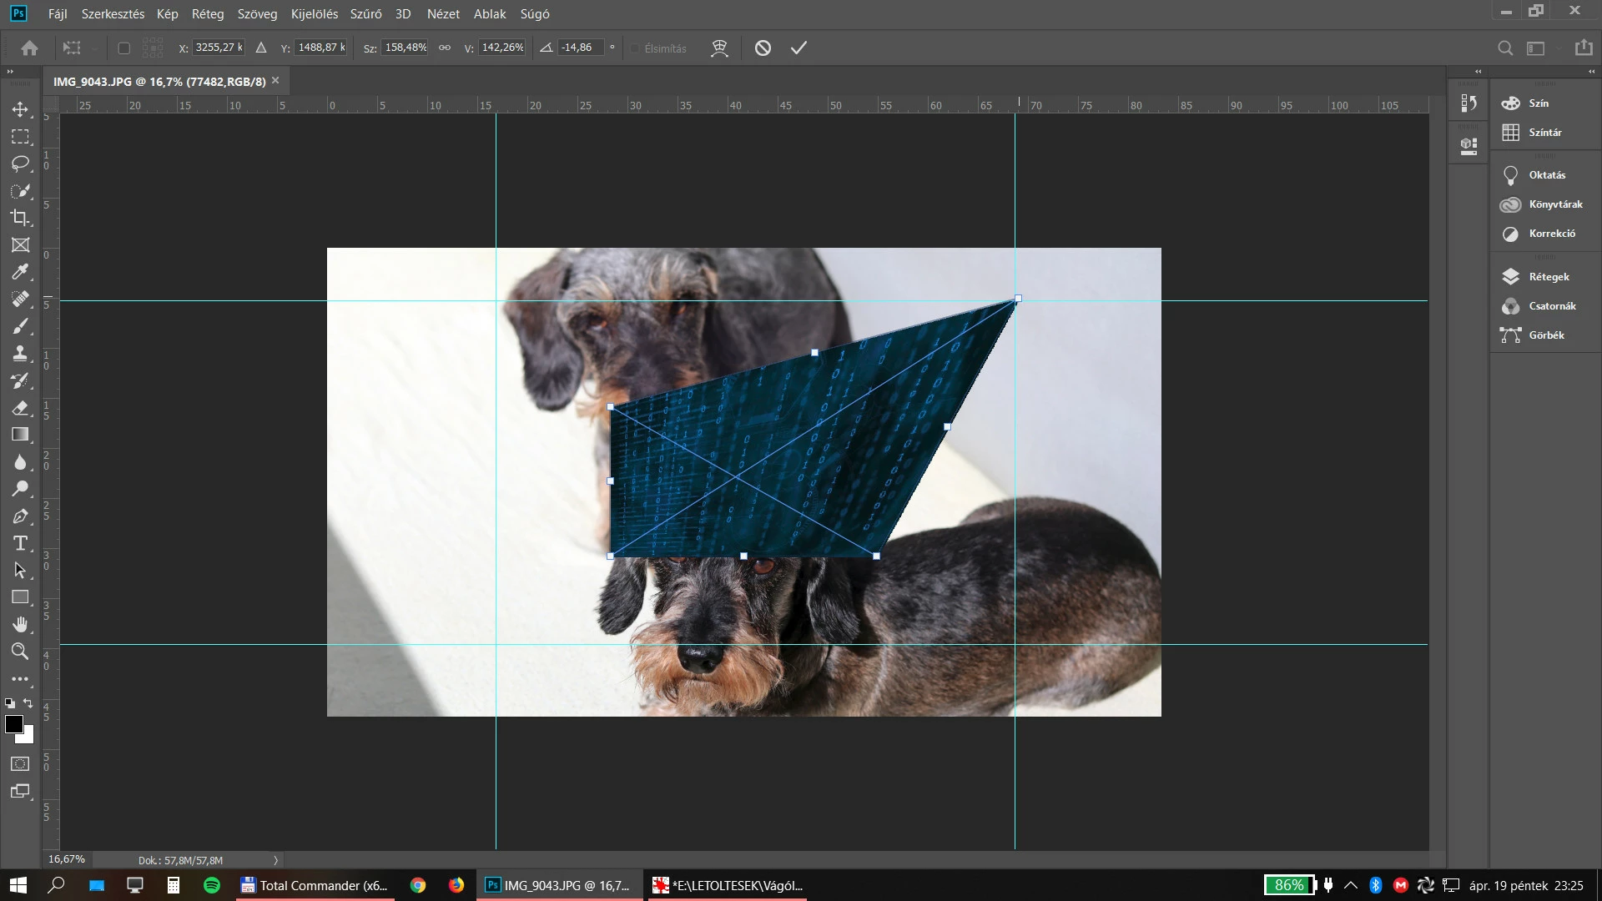
Task: Select the Clone Stamp tool
Action: [20, 353]
